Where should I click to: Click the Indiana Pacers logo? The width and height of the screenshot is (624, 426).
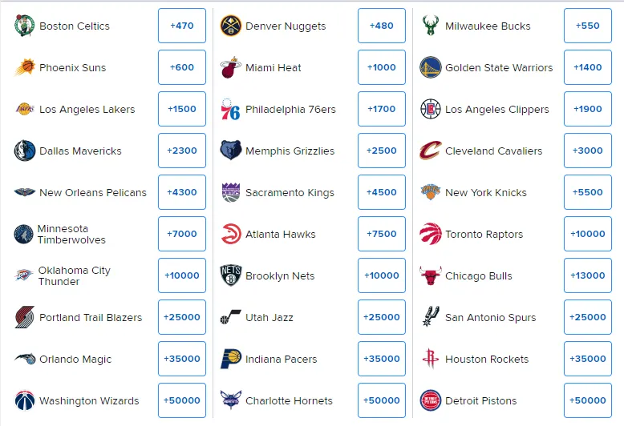pyautogui.click(x=231, y=359)
